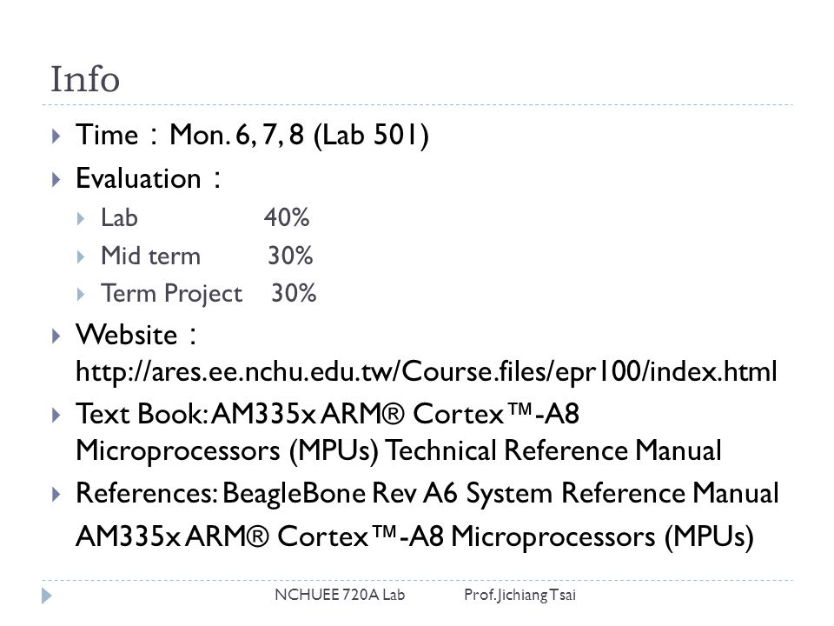Open the ares.ee.nchu.edu.tw course website URL
Image resolution: width=834 pixels, height=626 pixels.
pos(426,371)
